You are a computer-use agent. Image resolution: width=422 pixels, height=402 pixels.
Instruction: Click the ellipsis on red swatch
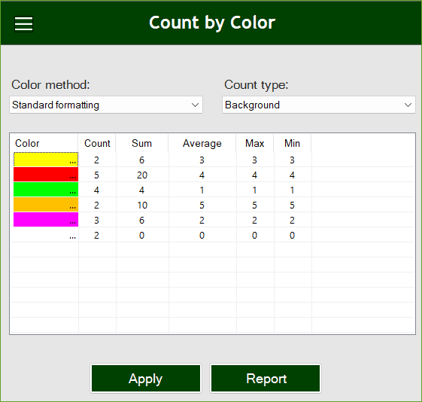pos(72,178)
